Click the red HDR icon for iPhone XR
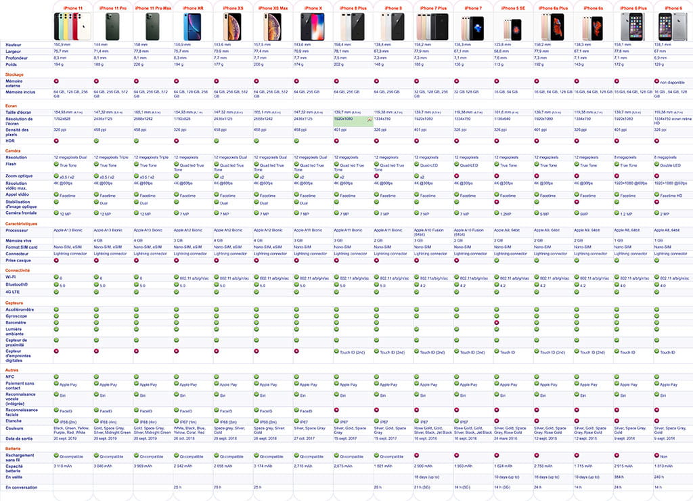Screen dimensions: 693x501 point(176,141)
